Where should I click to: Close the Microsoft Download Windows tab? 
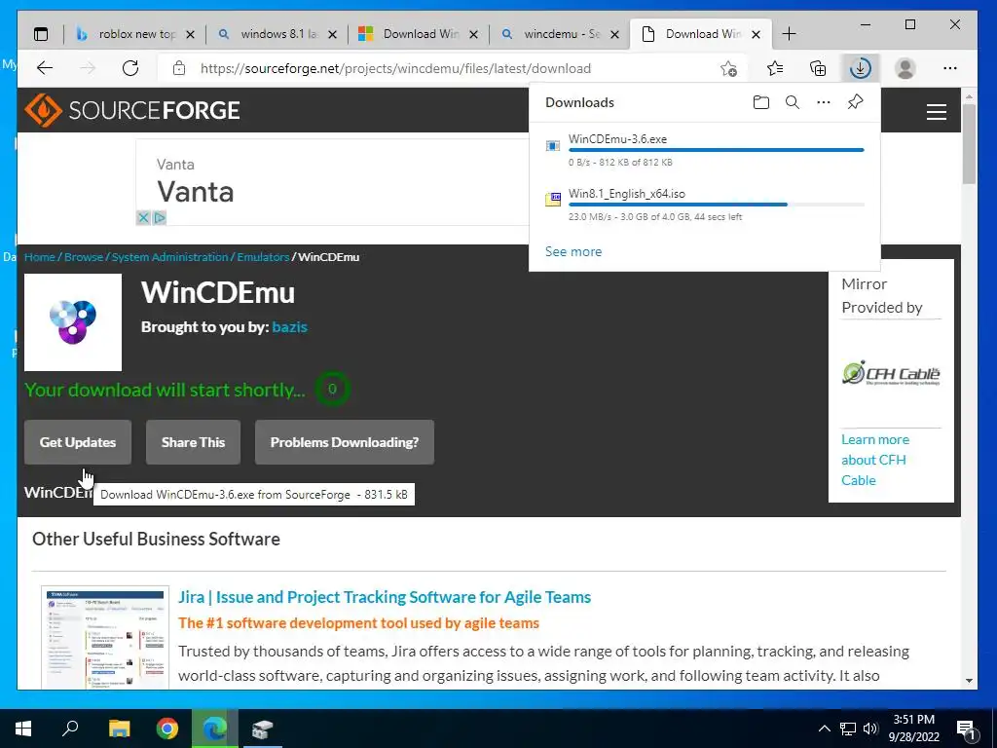click(x=473, y=34)
